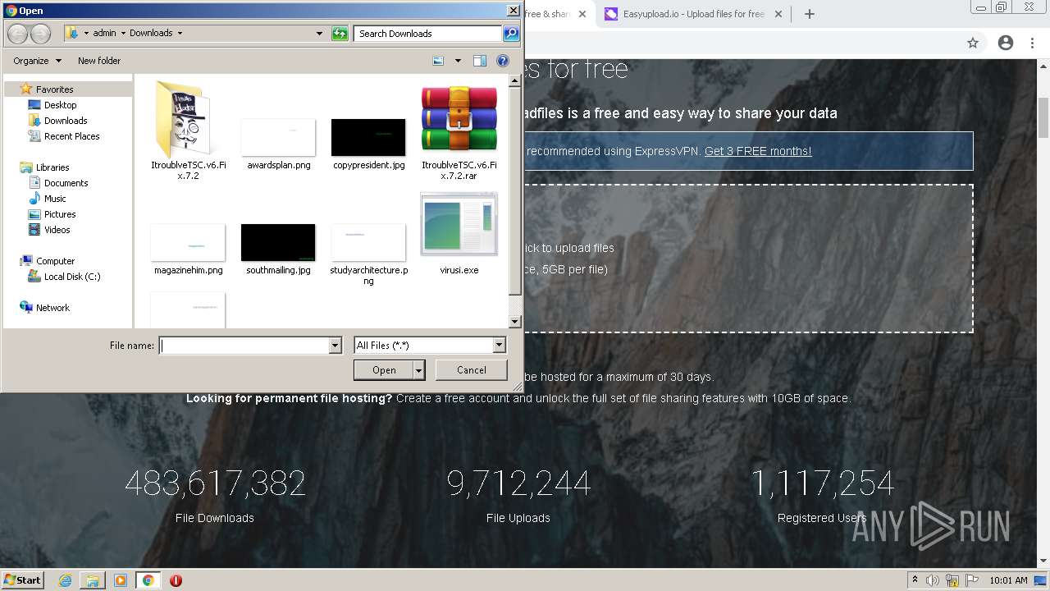Image resolution: width=1050 pixels, height=591 pixels.
Task: Expand the File name dropdown
Action: (x=335, y=346)
